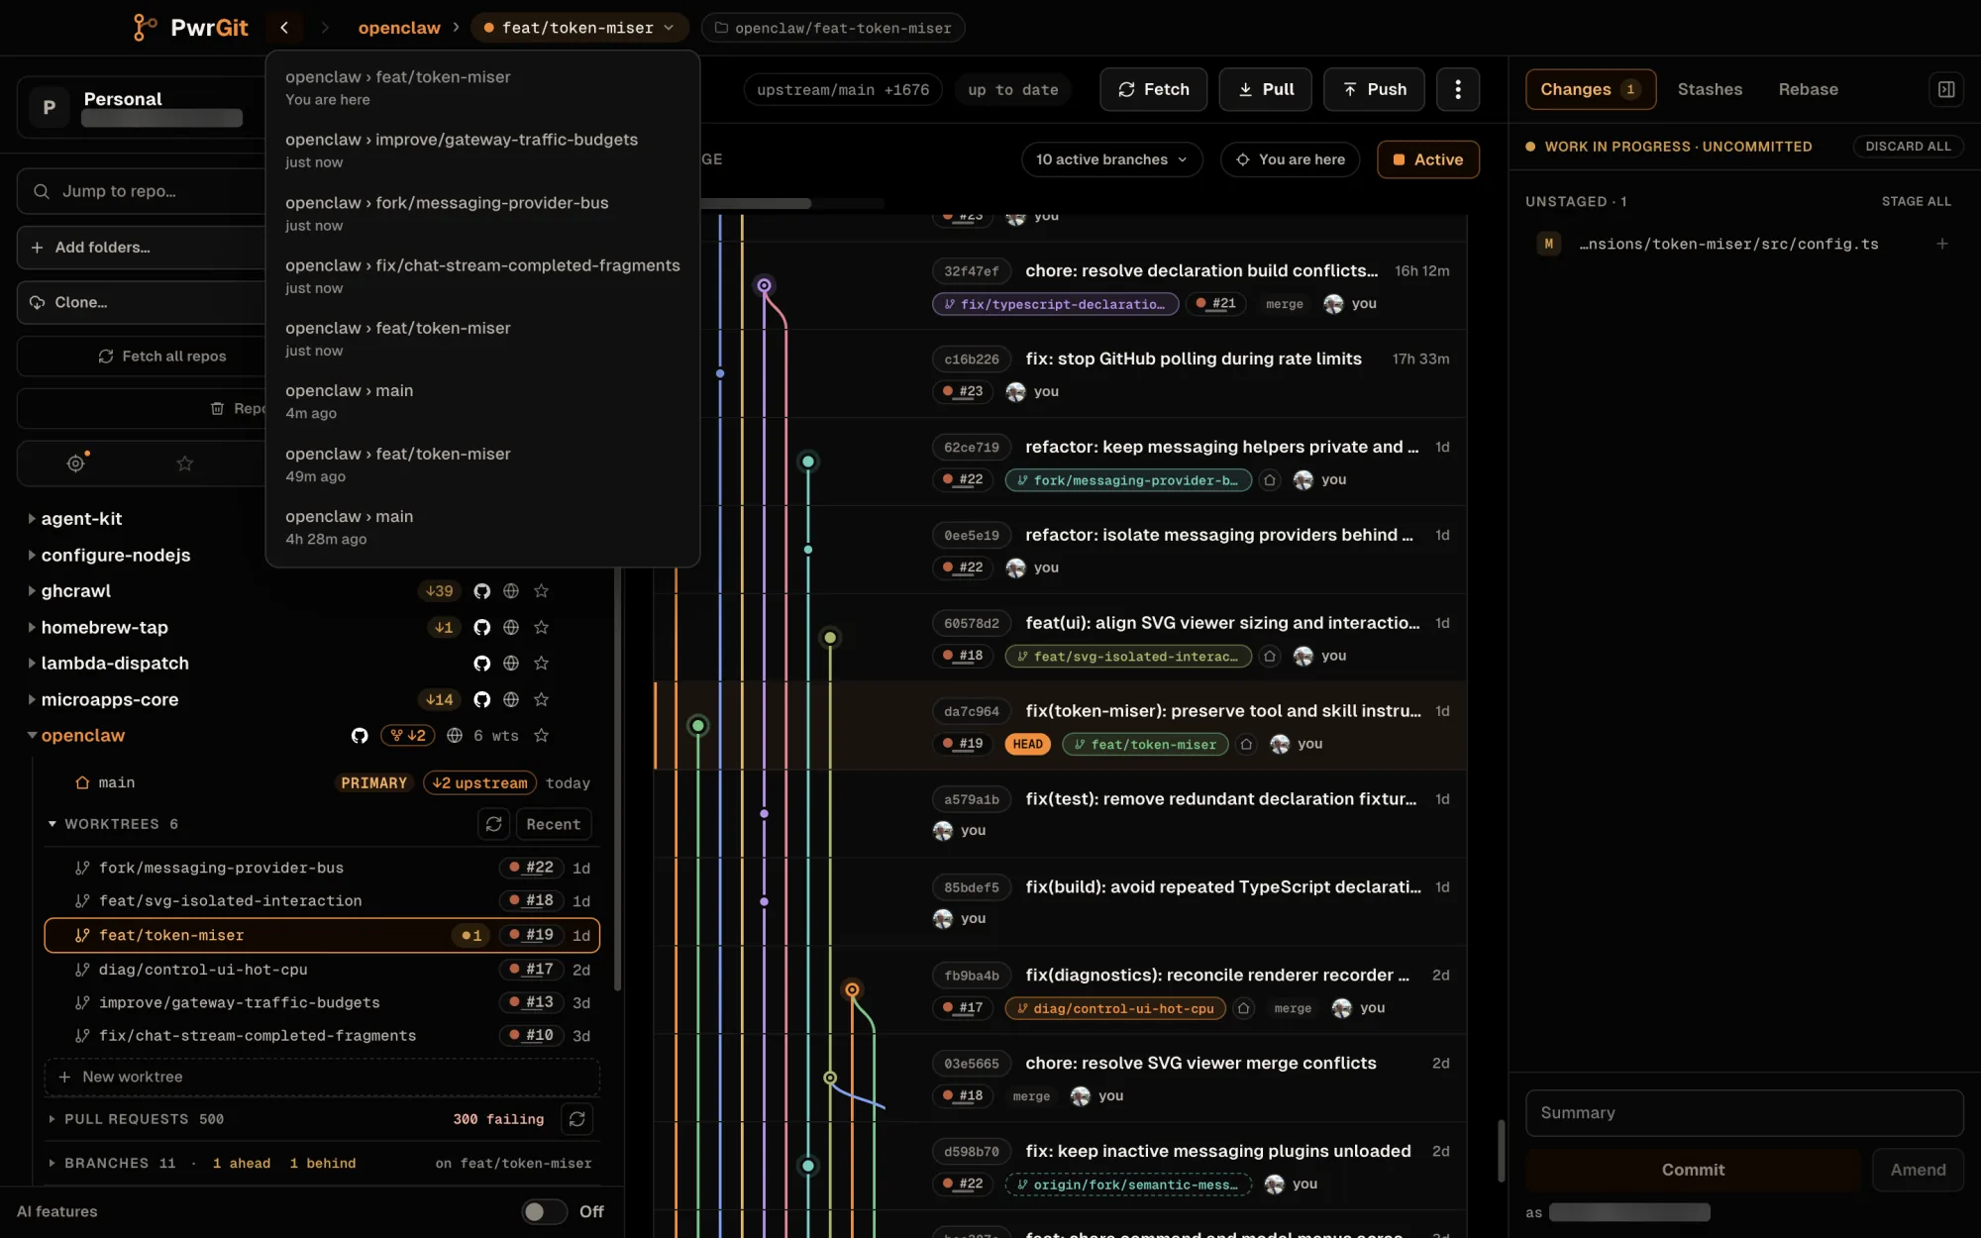This screenshot has height=1238, width=1981.
Task: Select the Changes tab
Action: click(1590, 89)
